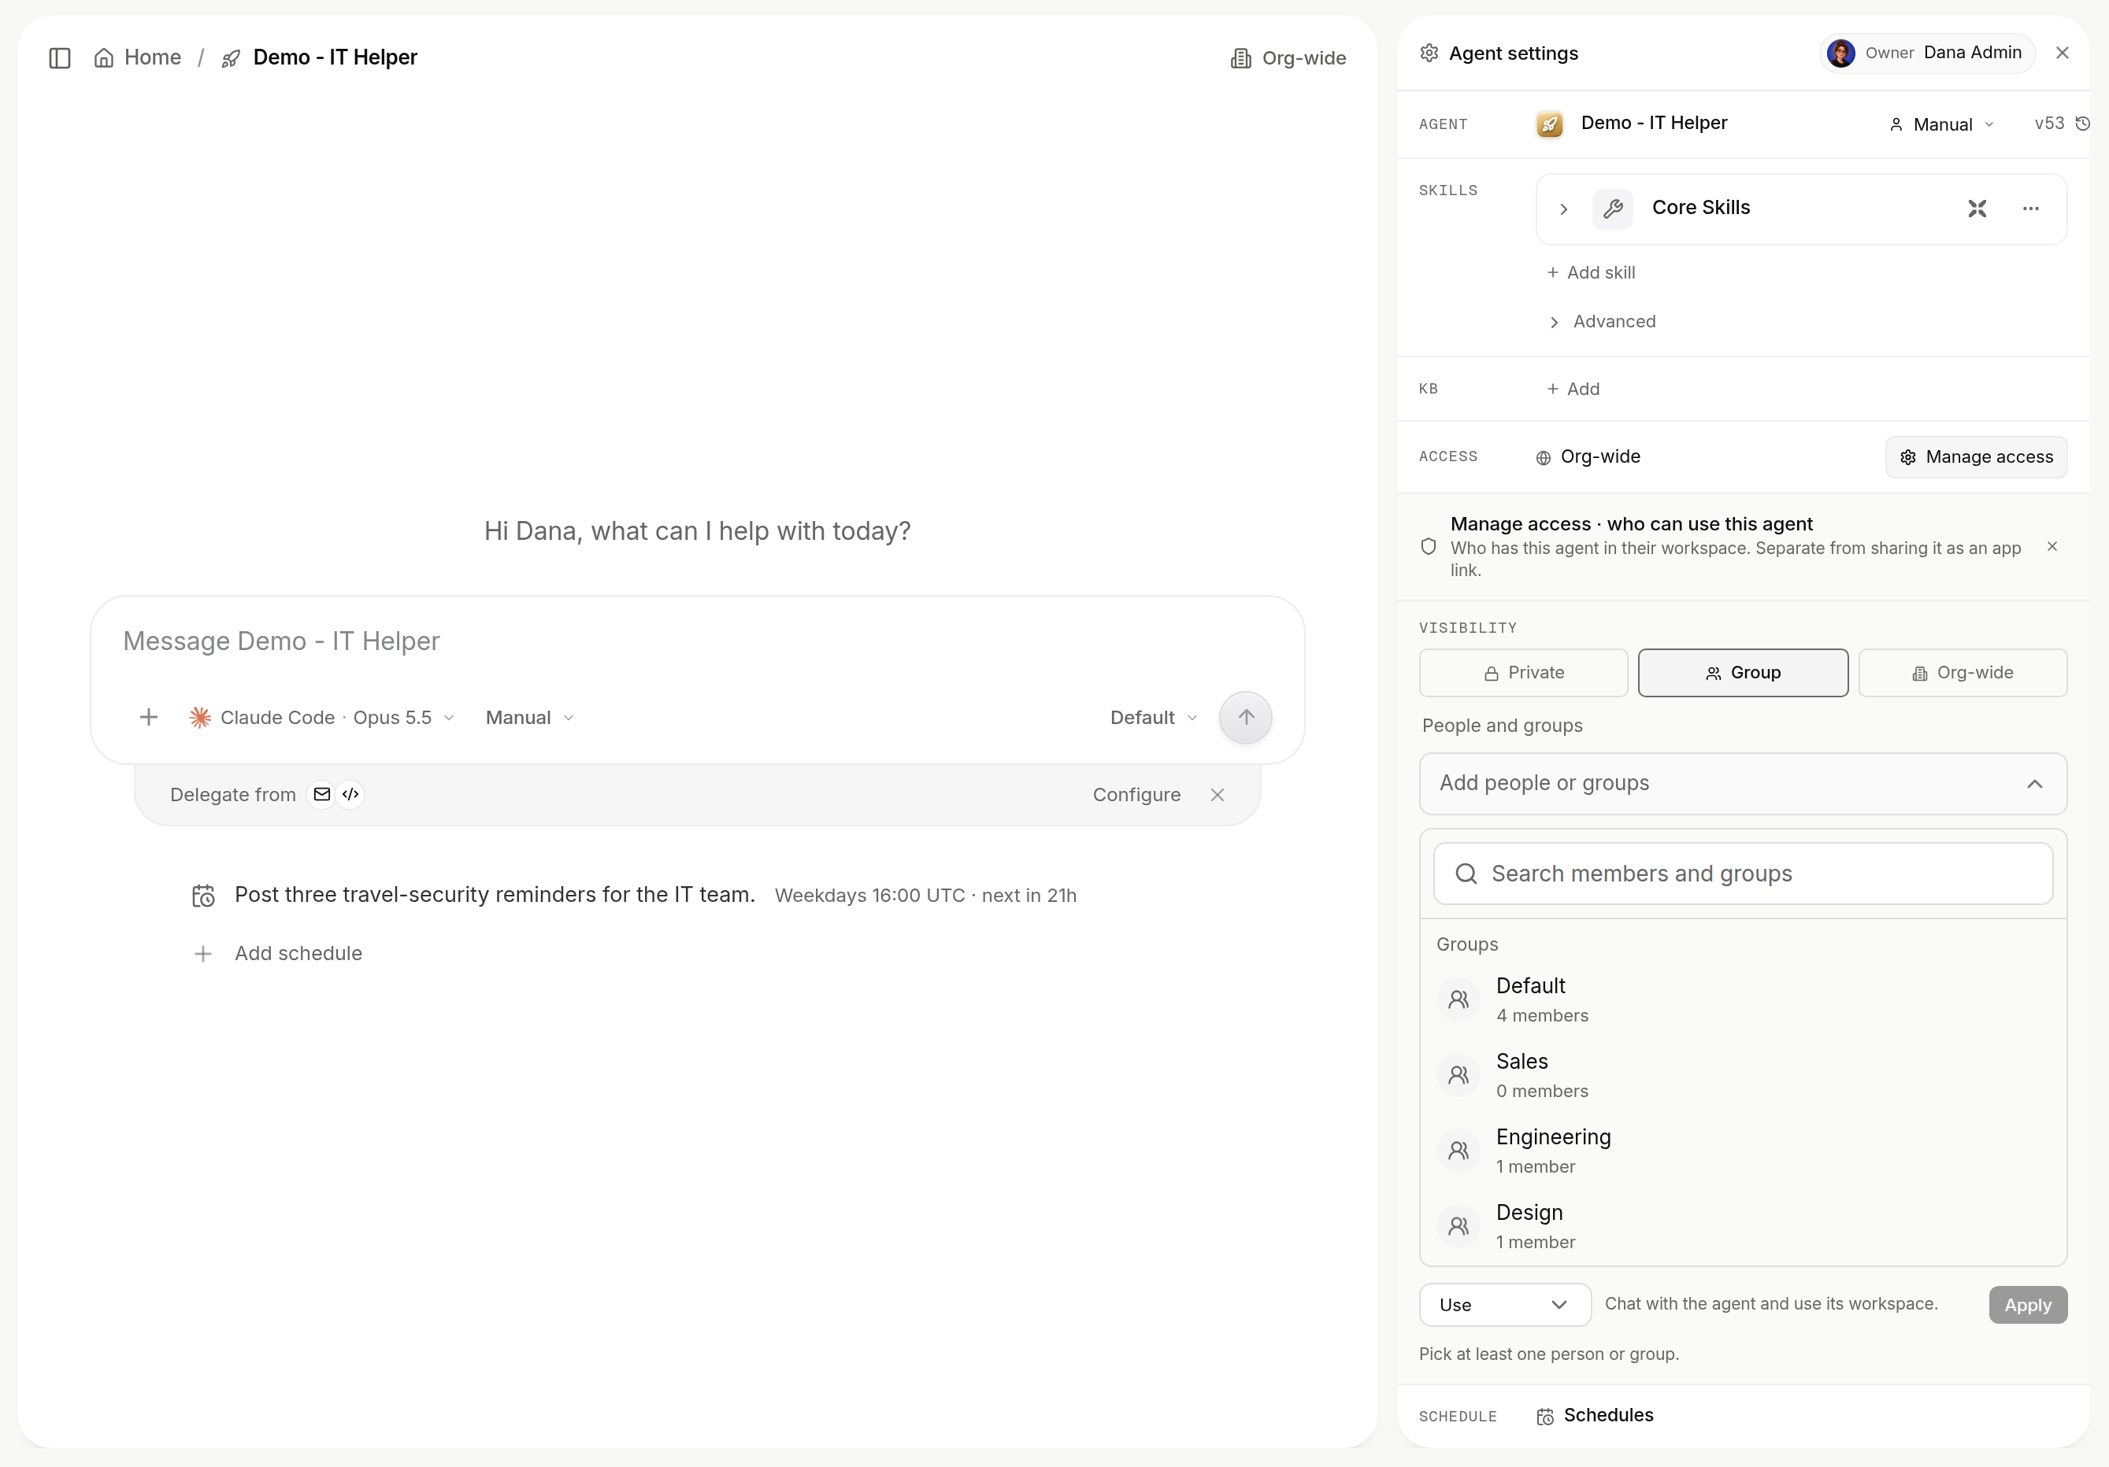The height and width of the screenshot is (1467, 2109).
Task: Select Private visibility
Action: click(1523, 673)
